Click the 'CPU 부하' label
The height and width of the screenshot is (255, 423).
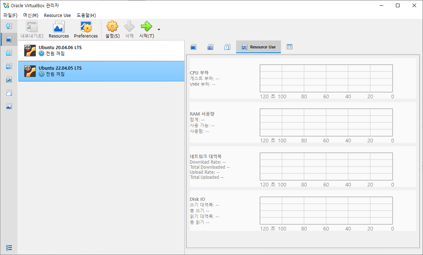[x=199, y=73]
